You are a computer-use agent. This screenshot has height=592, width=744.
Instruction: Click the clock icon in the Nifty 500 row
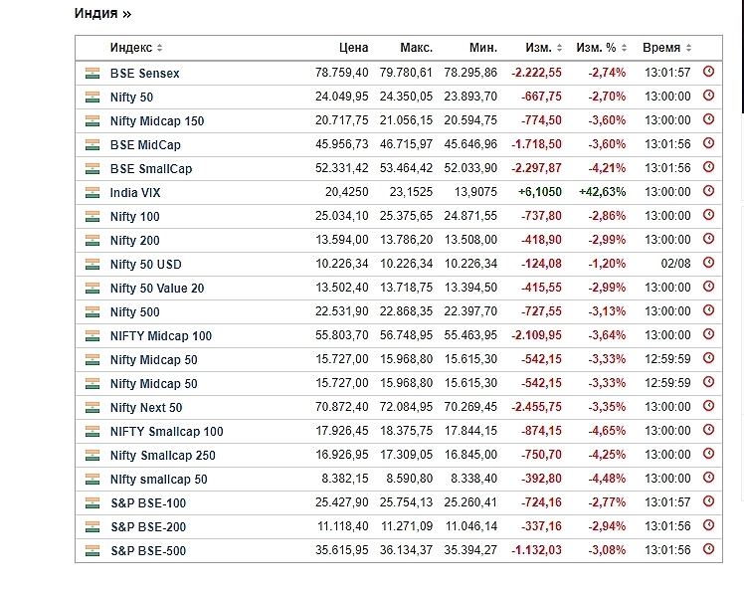click(x=708, y=311)
